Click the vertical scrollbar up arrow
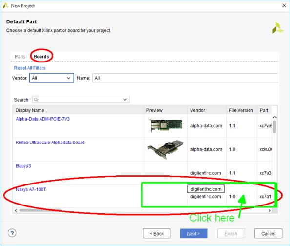The height and width of the screenshot is (246, 290). point(275,117)
